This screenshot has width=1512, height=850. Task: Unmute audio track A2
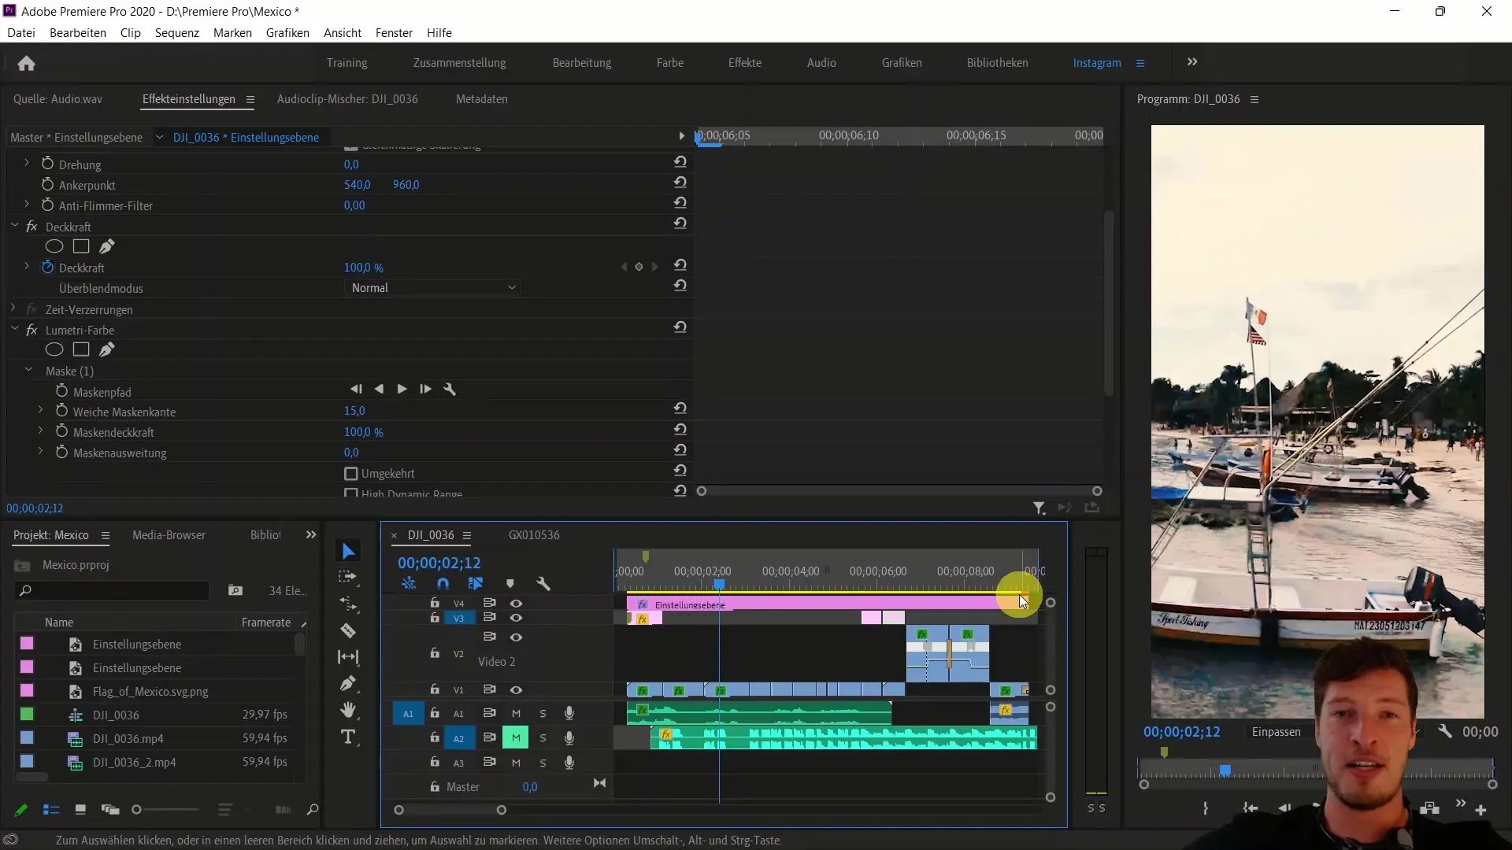(x=516, y=737)
